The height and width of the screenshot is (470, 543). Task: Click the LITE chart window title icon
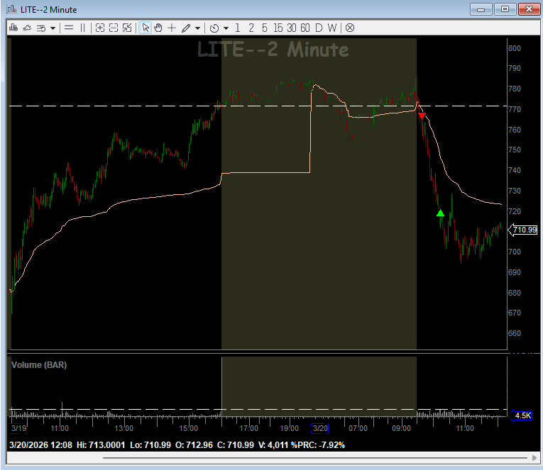click(x=12, y=9)
